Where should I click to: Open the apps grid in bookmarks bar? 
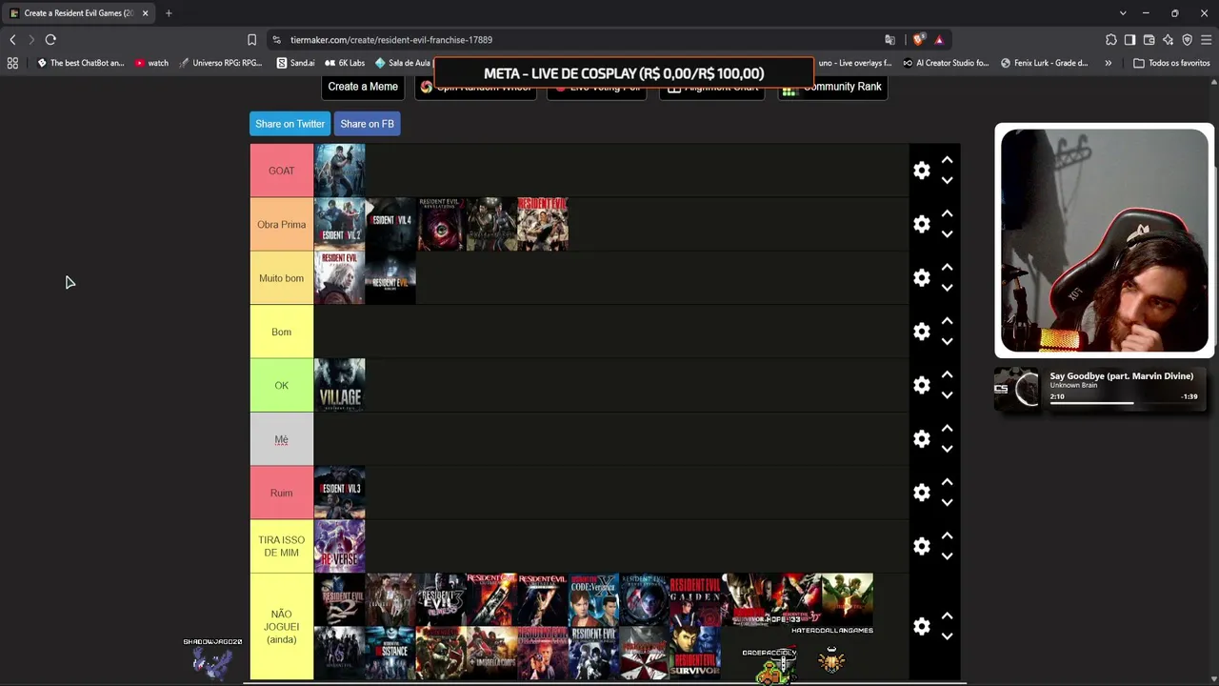(x=12, y=63)
